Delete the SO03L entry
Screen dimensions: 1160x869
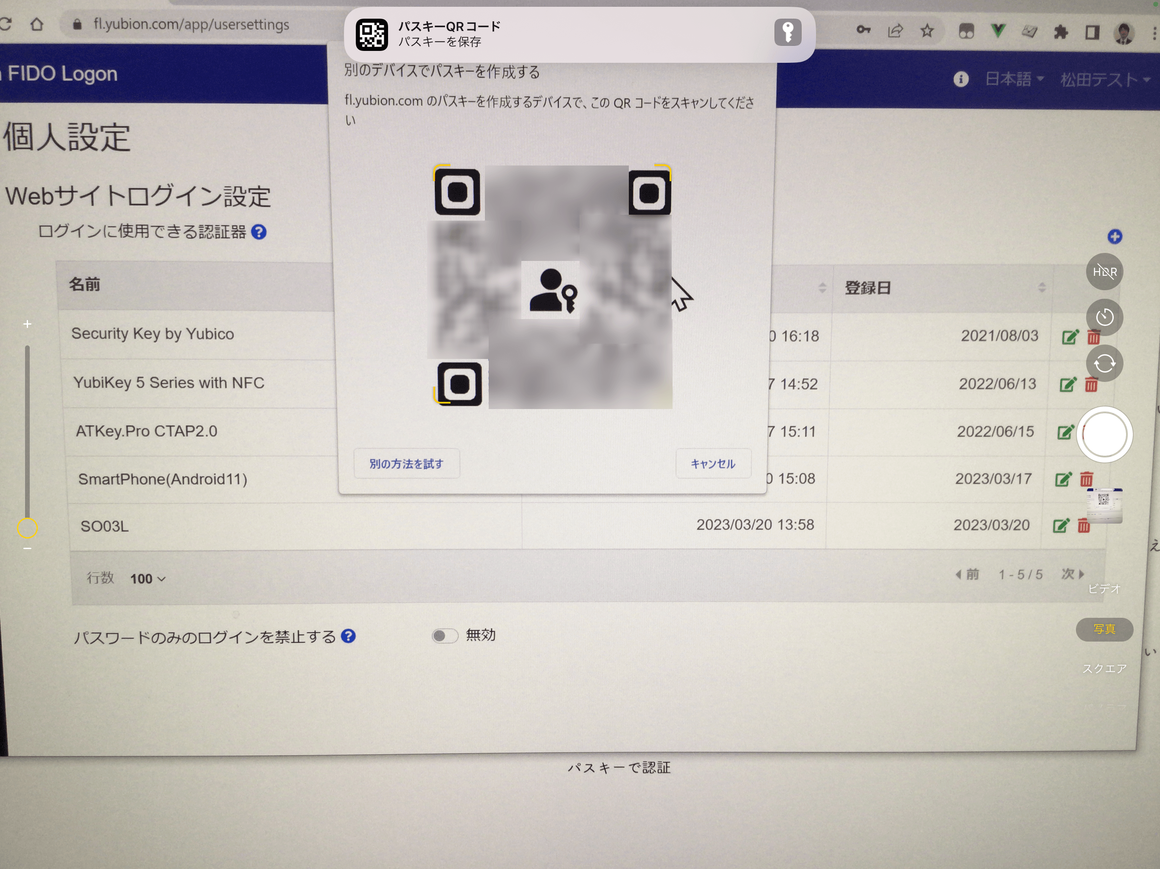point(1084,525)
